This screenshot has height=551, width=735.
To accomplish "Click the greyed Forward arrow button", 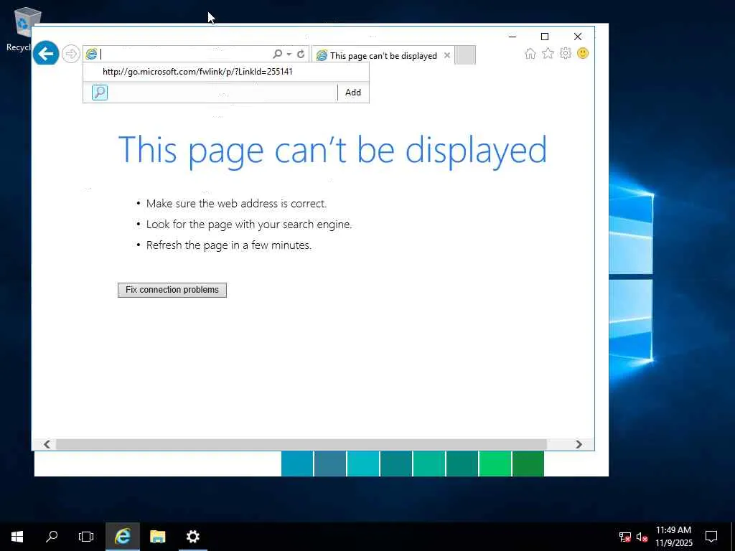I will click(71, 54).
